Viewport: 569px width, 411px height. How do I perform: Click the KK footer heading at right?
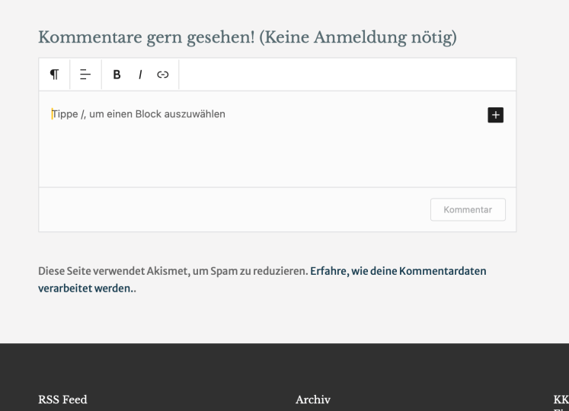[x=560, y=399]
